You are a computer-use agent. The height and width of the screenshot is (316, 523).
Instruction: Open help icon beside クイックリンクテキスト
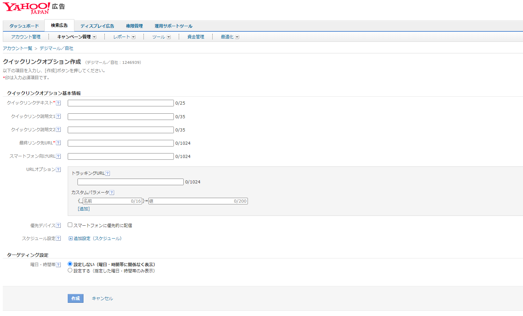tap(58, 103)
